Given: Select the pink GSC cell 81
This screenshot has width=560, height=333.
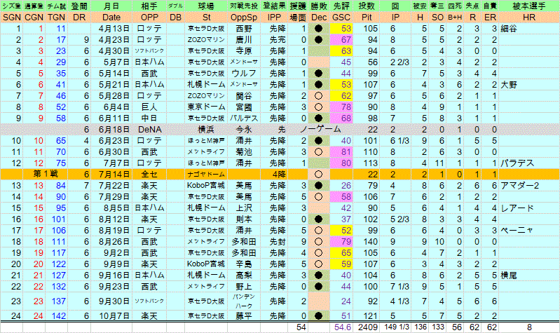Looking at the screenshot, I should 341,152.
